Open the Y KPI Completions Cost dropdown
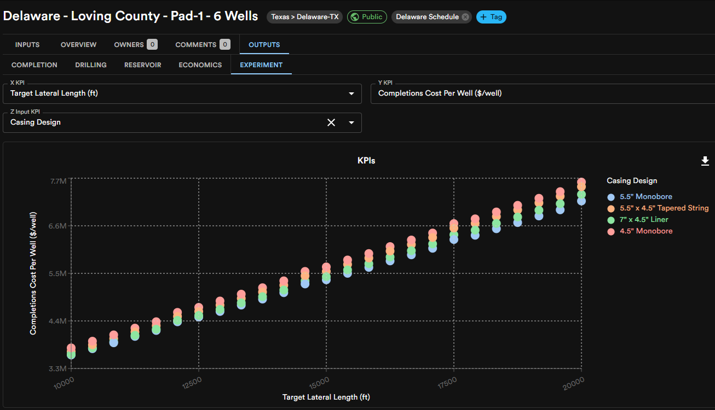715x410 pixels. (543, 93)
